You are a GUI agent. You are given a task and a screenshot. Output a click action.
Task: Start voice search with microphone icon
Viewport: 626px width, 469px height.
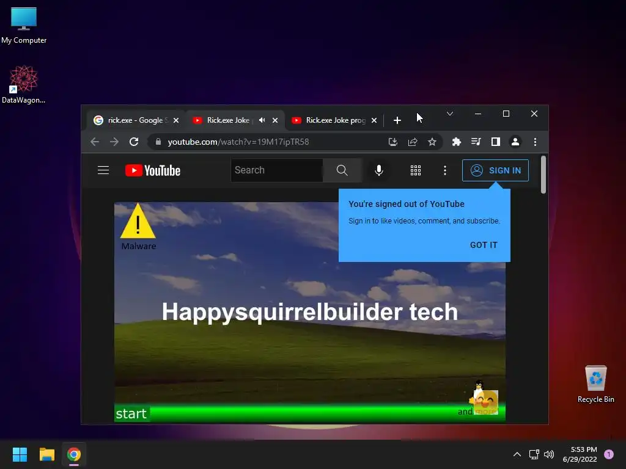[379, 170]
